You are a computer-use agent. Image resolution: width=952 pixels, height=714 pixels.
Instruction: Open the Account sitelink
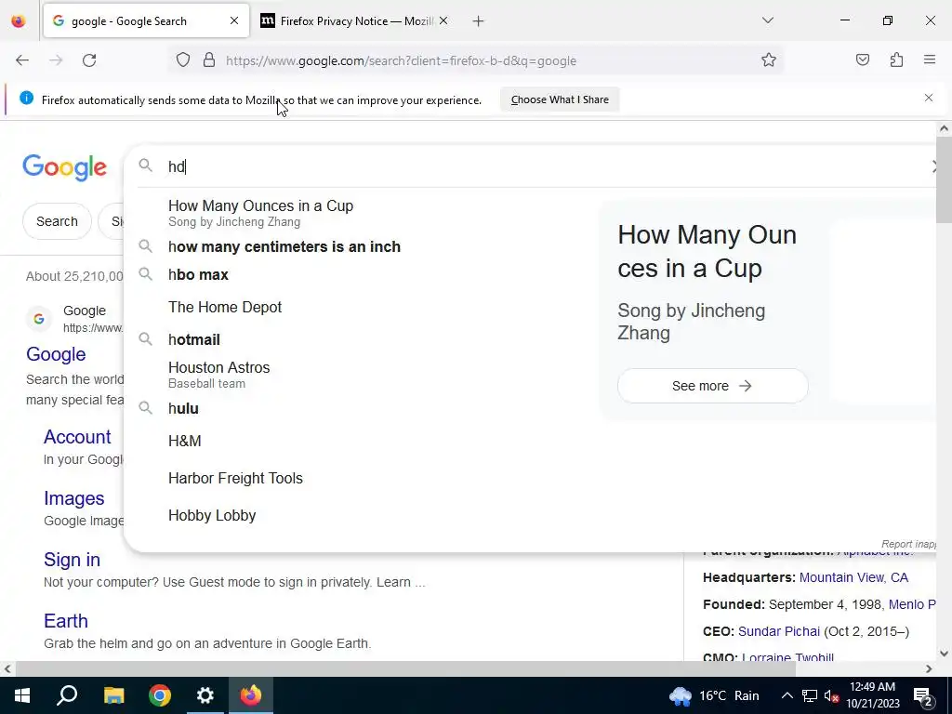[77, 437]
